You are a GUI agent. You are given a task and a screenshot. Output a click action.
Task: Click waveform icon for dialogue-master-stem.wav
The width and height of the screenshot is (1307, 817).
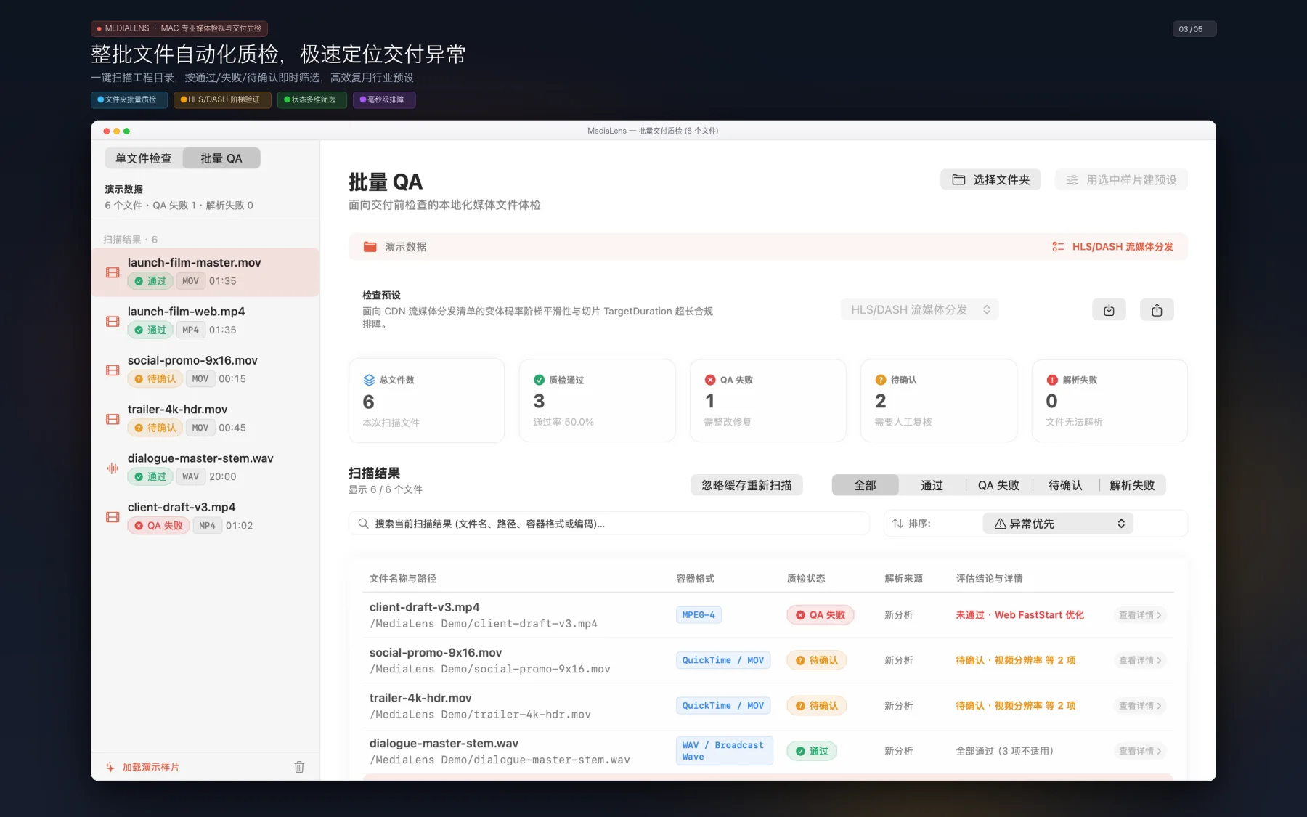click(113, 468)
